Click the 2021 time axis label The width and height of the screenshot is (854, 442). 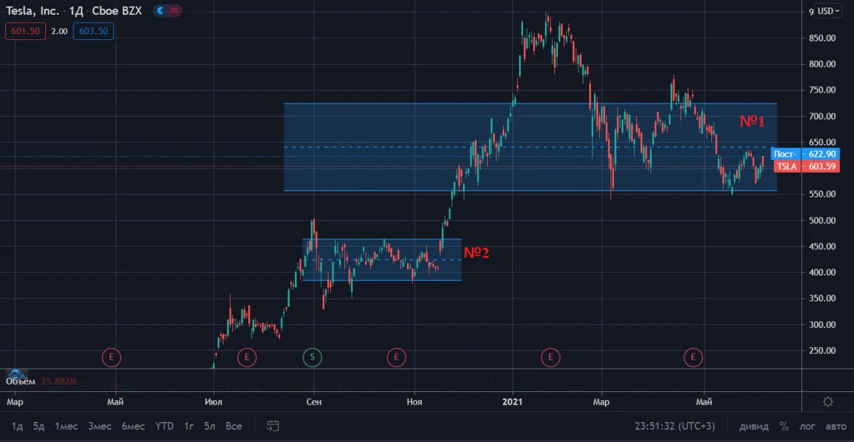click(512, 401)
